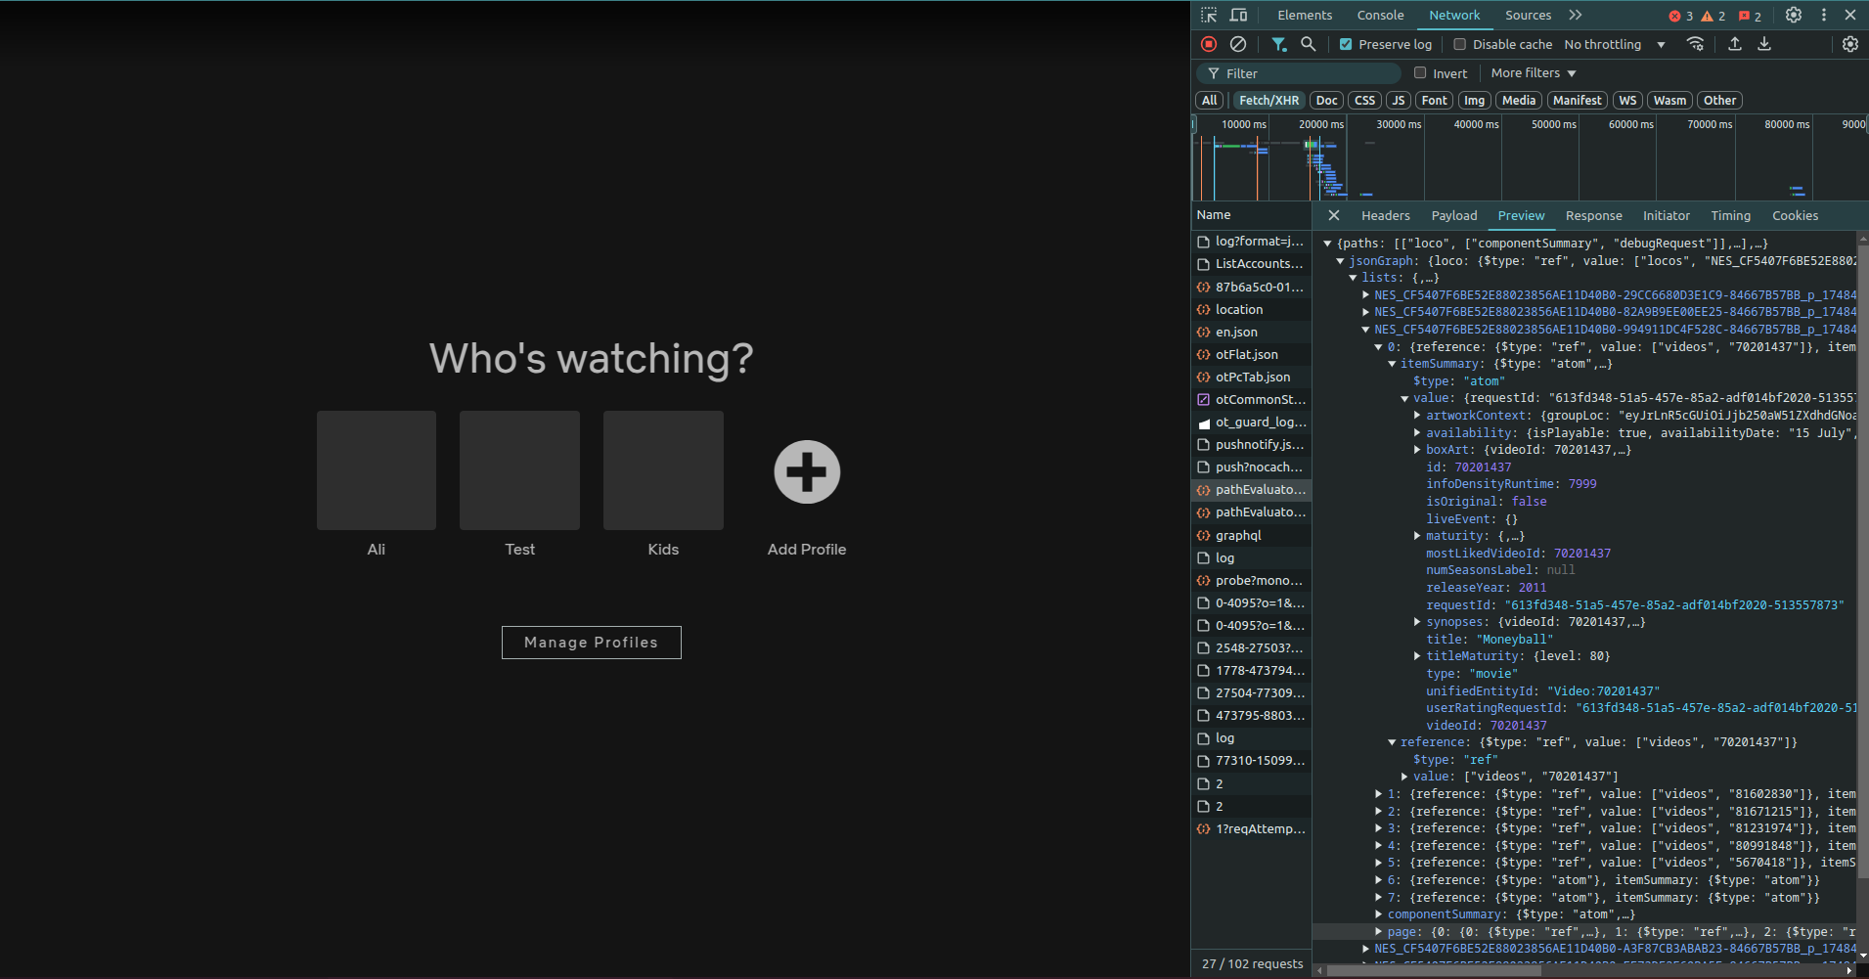Open the Timing tab
This screenshot has height=979, width=1869.
(1730, 215)
